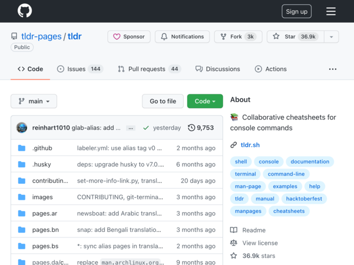Screen dimensions: 354x265
Task: Click the folder icon for pages.ar
Action: [x=22, y=213]
